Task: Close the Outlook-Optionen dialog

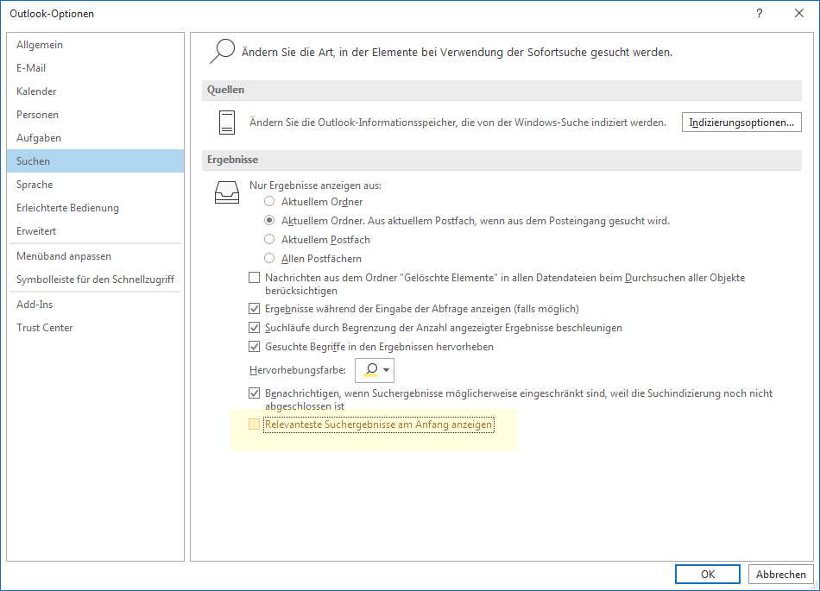Action: pos(799,14)
